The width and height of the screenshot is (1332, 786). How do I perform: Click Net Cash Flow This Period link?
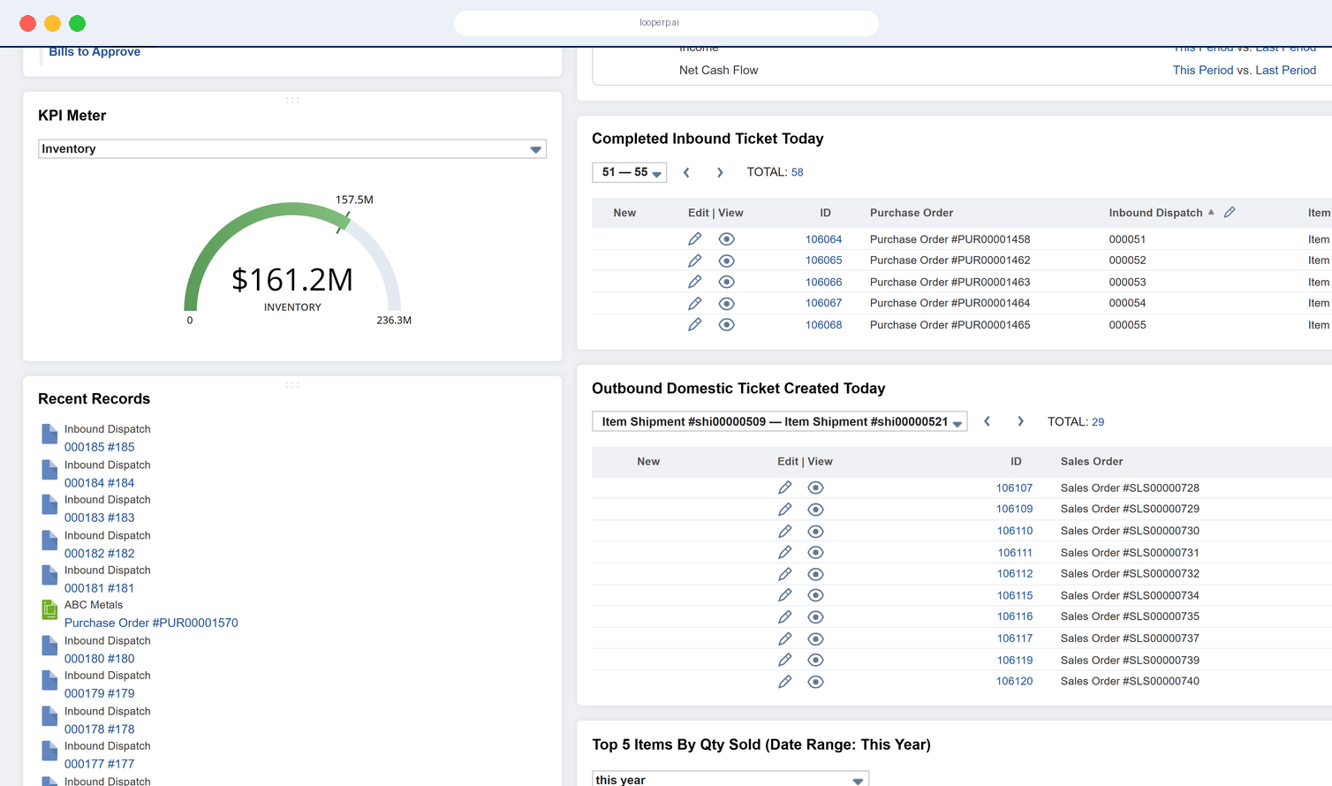(x=1202, y=70)
